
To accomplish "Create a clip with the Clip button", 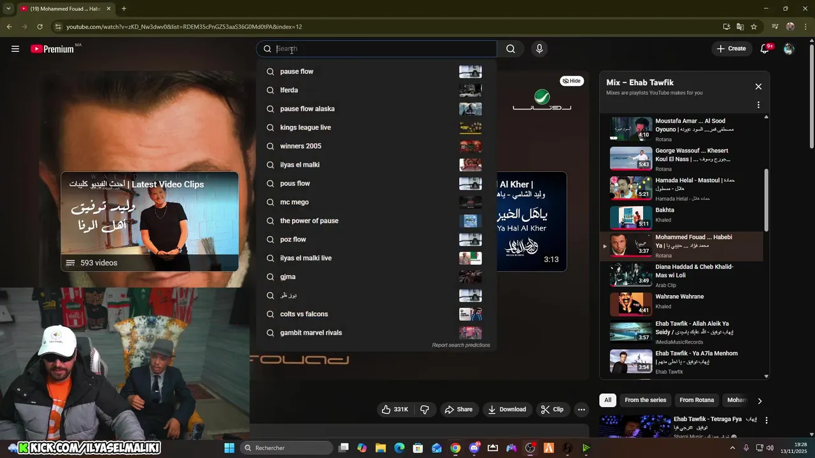I will [x=552, y=410].
